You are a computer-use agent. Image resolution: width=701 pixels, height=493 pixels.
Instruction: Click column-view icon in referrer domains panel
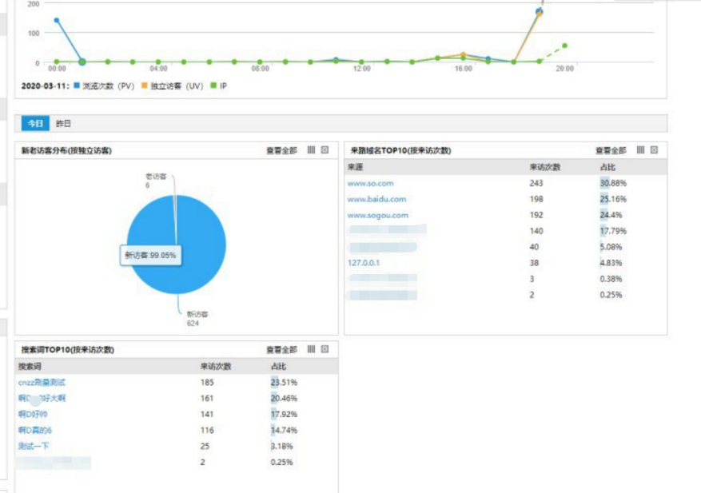click(x=640, y=149)
